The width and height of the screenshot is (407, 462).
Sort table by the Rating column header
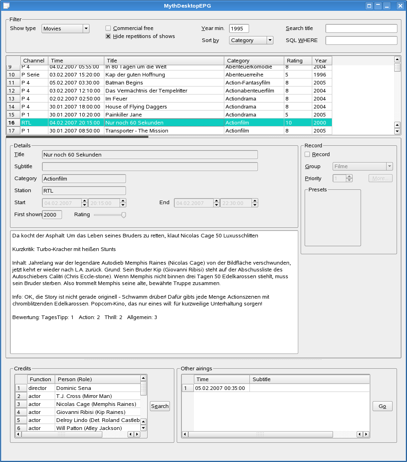pos(298,60)
